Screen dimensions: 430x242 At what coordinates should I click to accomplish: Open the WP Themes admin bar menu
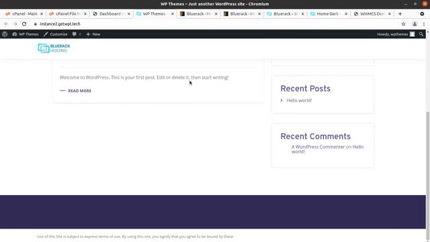click(26, 34)
